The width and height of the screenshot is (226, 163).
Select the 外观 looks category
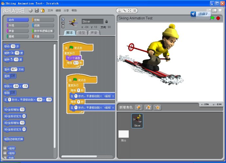coord(18,25)
